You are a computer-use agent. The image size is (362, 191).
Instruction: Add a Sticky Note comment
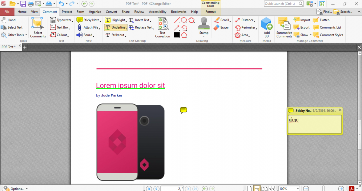[x=89, y=20]
